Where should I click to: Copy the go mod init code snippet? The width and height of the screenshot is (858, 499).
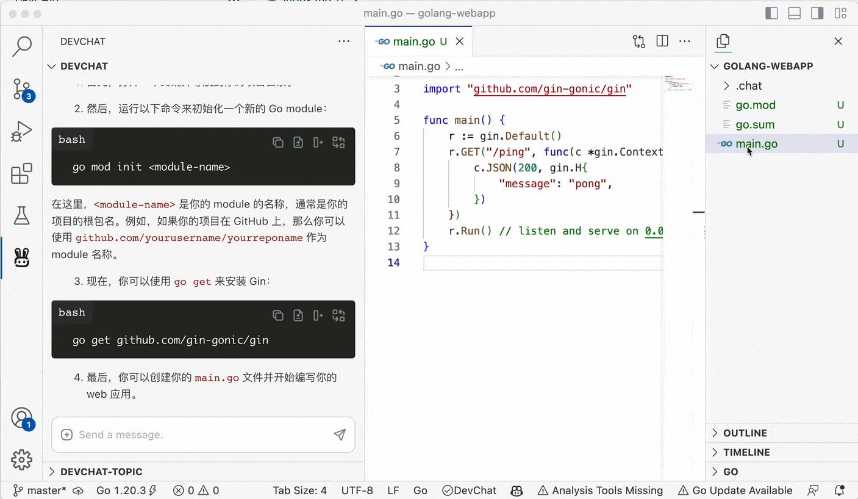point(278,142)
